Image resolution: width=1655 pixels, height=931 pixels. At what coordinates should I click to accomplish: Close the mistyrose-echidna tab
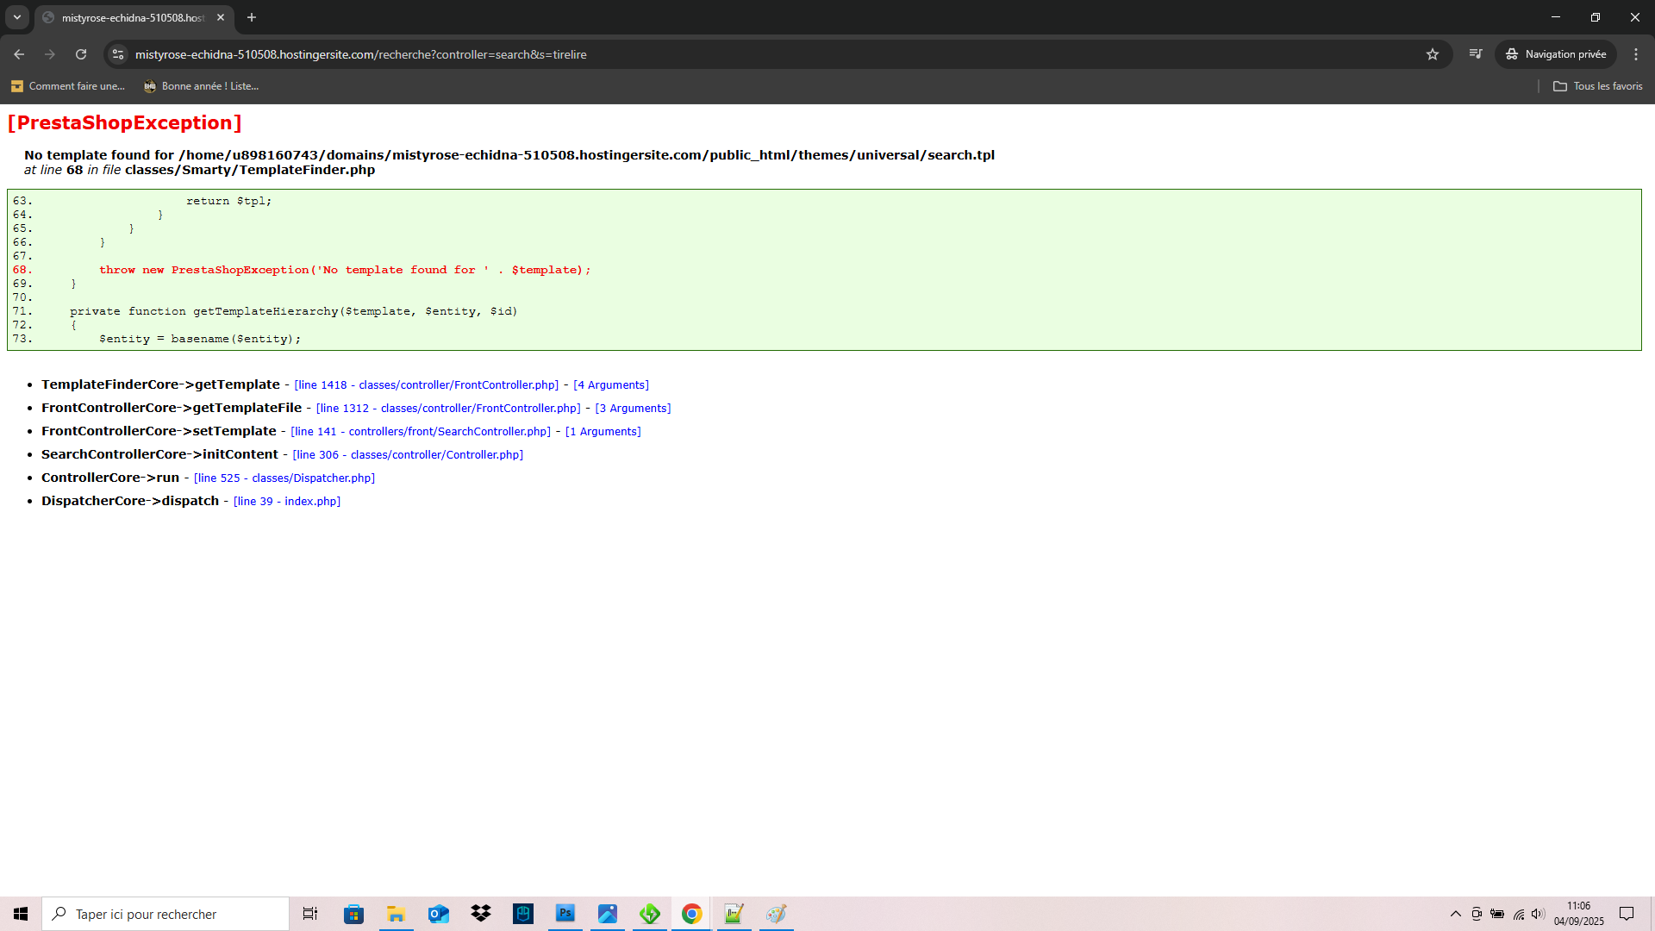[221, 17]
